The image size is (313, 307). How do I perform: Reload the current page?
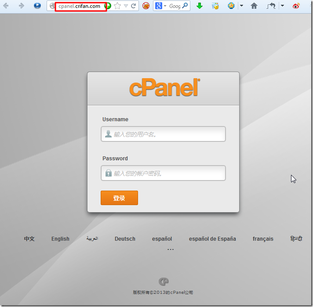133,6
